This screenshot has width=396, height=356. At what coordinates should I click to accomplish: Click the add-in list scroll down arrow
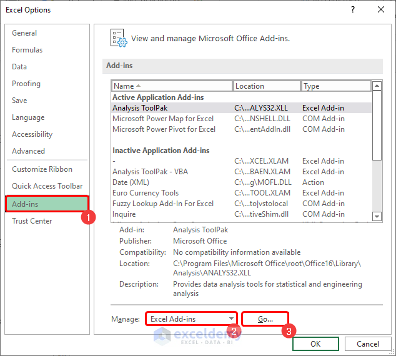pos(377,216)
